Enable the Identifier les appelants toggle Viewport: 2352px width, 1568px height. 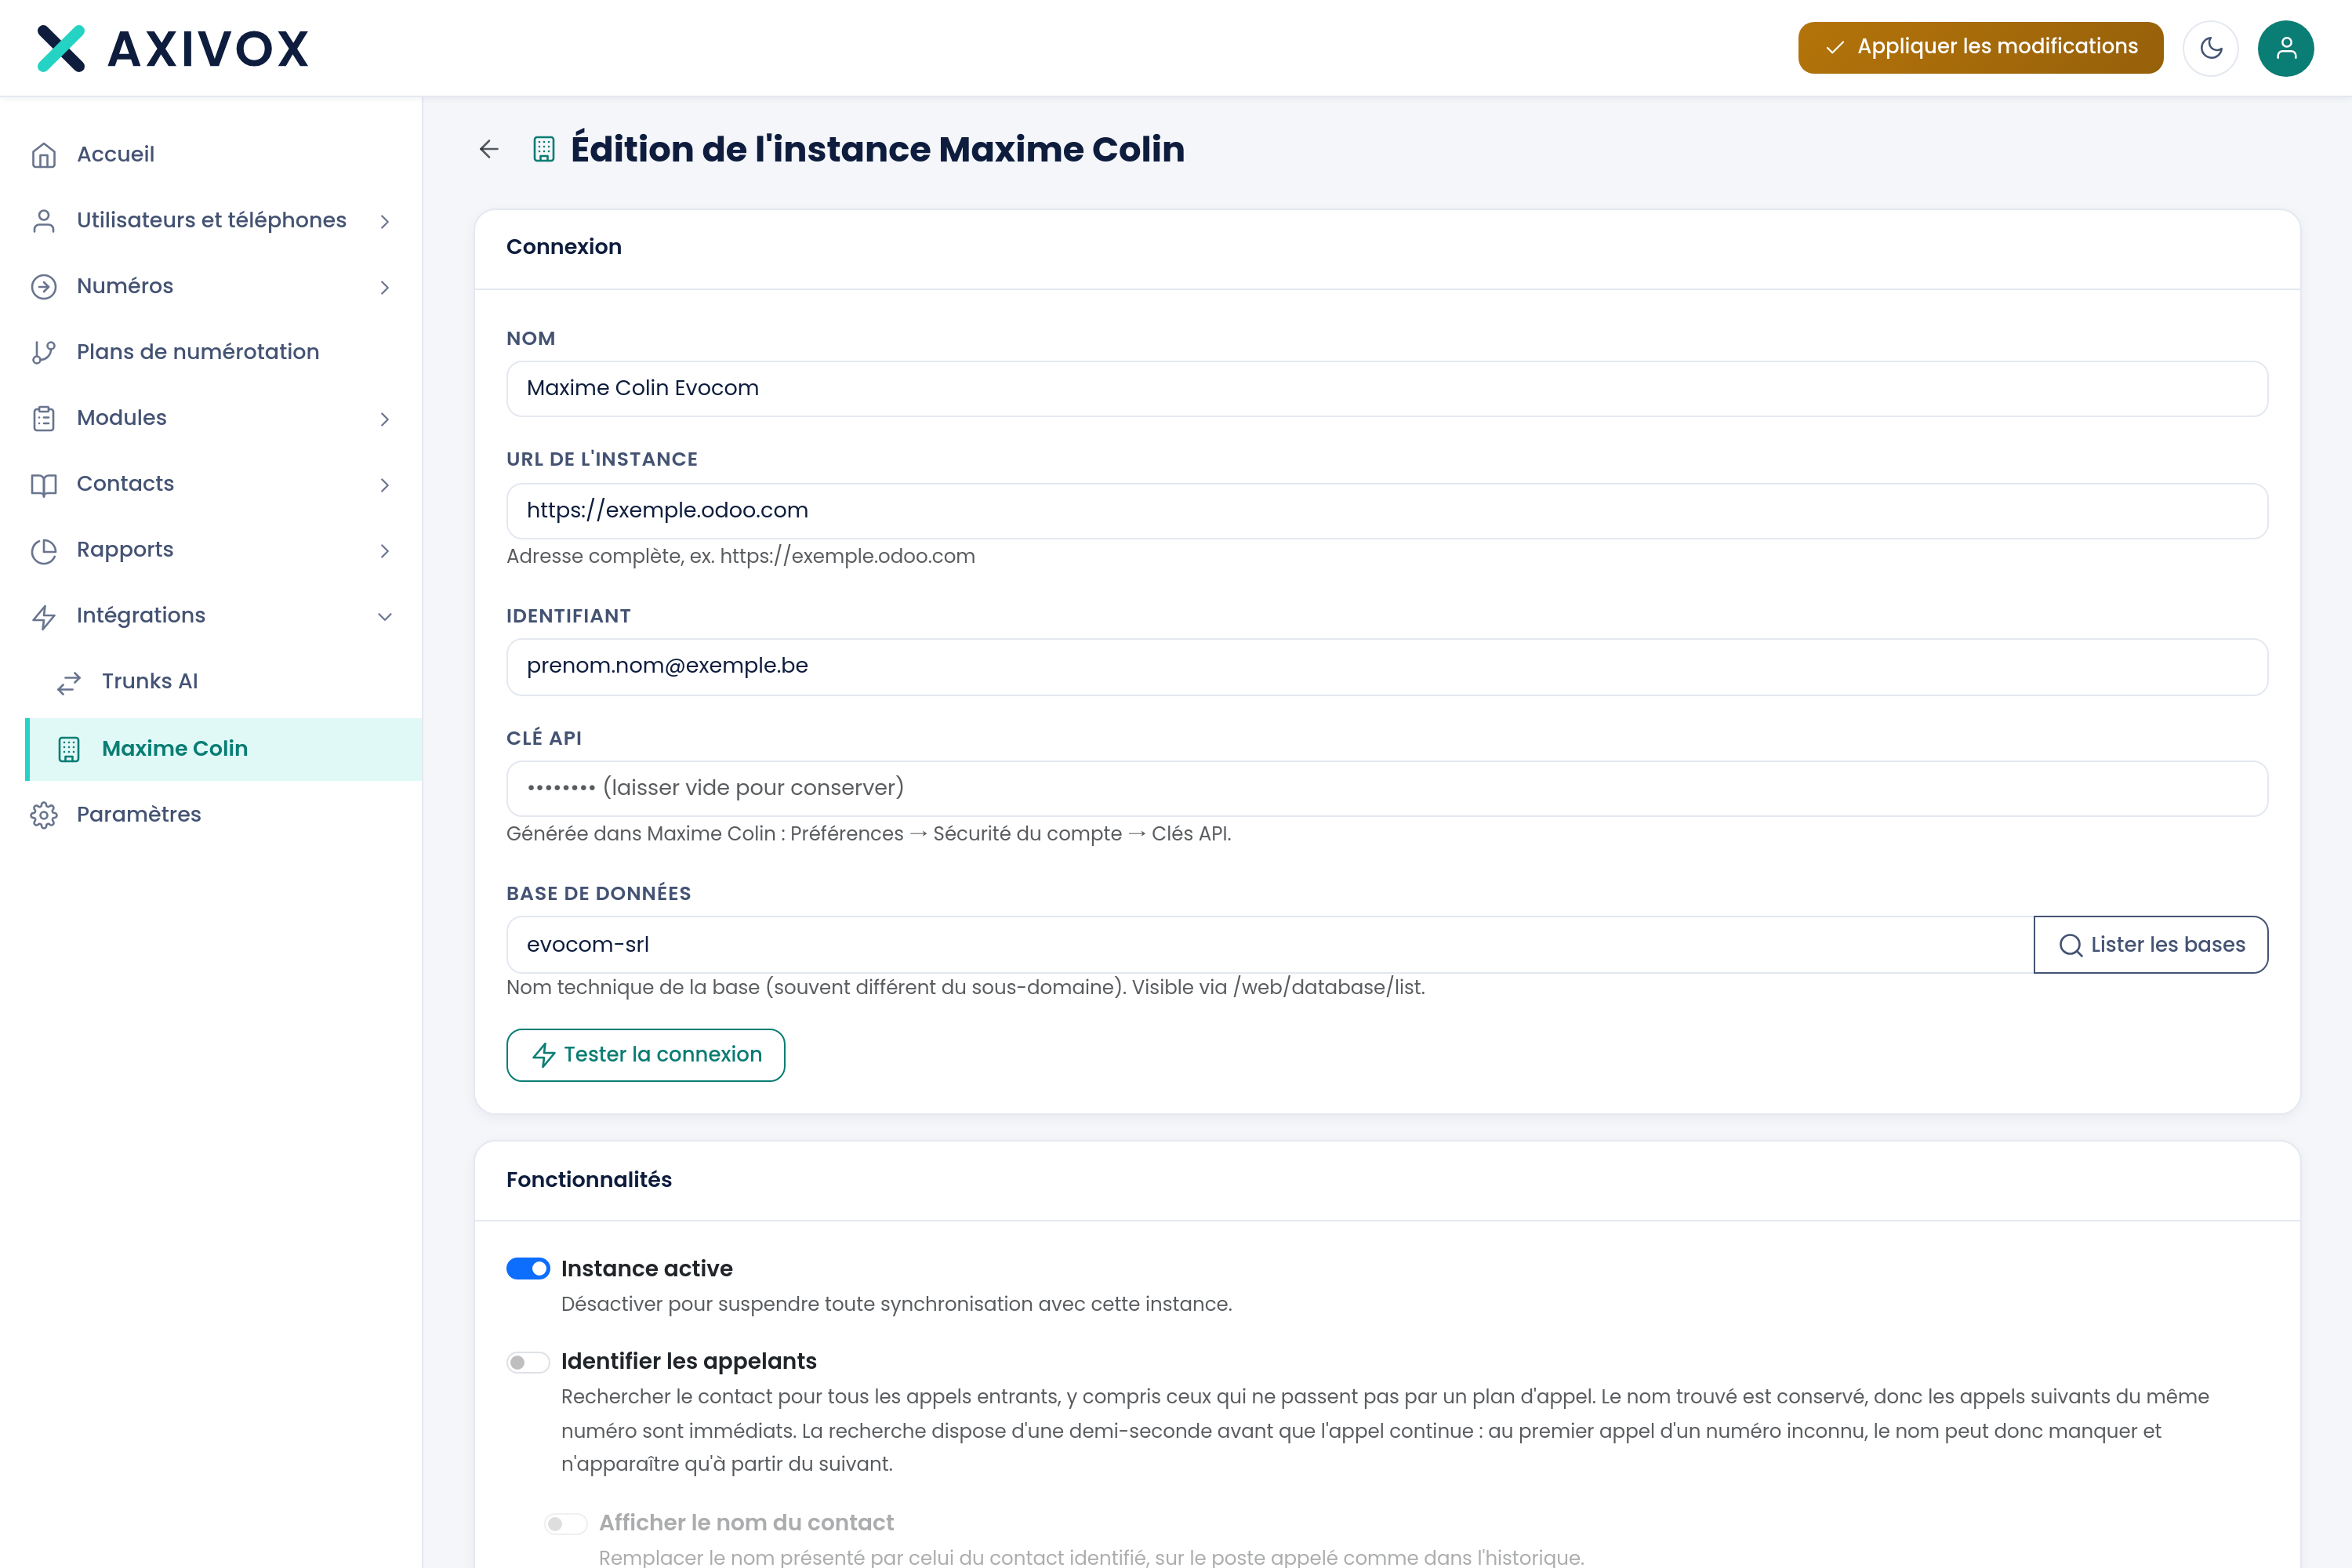point(528,1362)
